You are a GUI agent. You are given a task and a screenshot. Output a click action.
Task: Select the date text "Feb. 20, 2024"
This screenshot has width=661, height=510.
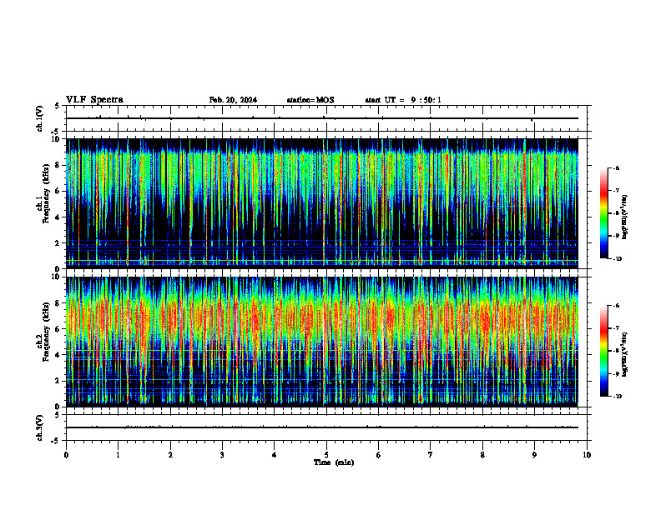(233, 100)
